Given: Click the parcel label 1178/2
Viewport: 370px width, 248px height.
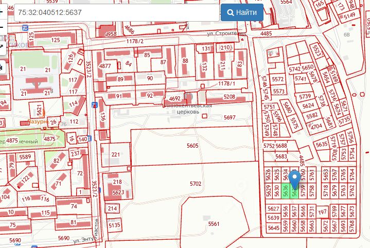Looking at the screenshot, I should pyautogui.click(x=135, y=41).
